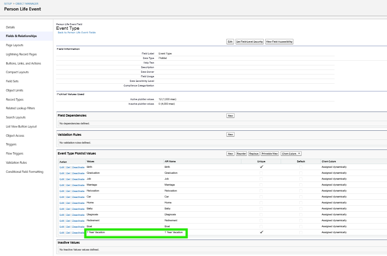Image resolution: width=387 pixels, height=256 pixels.
Task: Open Lightning Record Pages section
Action: coord(21,54)
